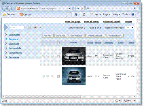Image resolution: width=144 pixels, height=107 pixels.
Task: Click the Help question mark icon
Action: (x=133, y=14)
